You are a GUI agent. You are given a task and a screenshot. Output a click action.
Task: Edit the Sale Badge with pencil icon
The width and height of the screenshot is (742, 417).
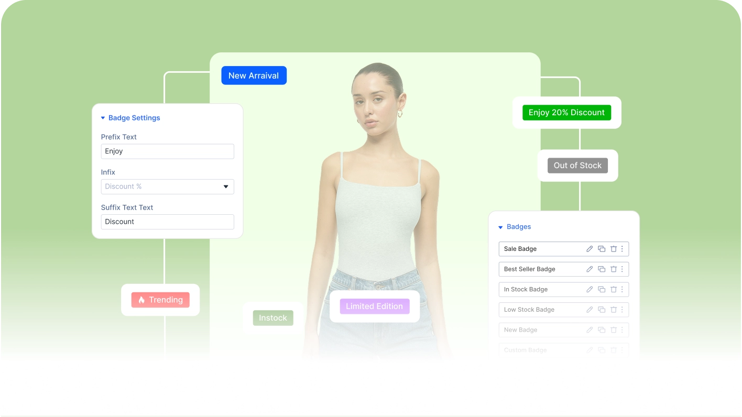(590, 249)
